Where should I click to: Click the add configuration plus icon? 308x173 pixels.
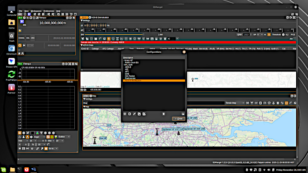125,114
